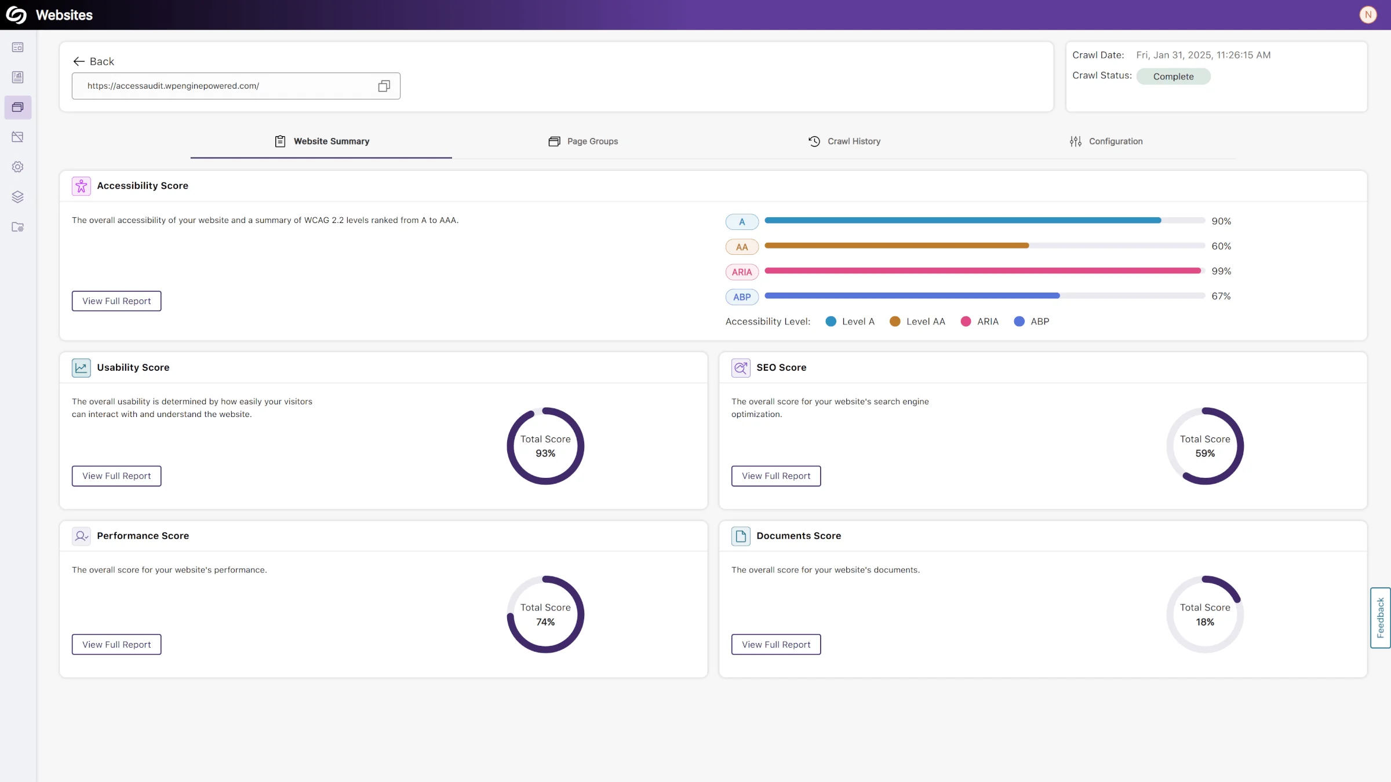Open the Crawl History tab

tap(844, 141)
